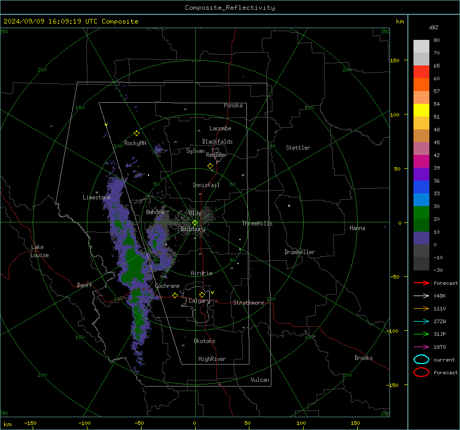Click the magenta 18TS arrow legend icon
This screenshot has height=430, width=460.
tap(421, 347)
